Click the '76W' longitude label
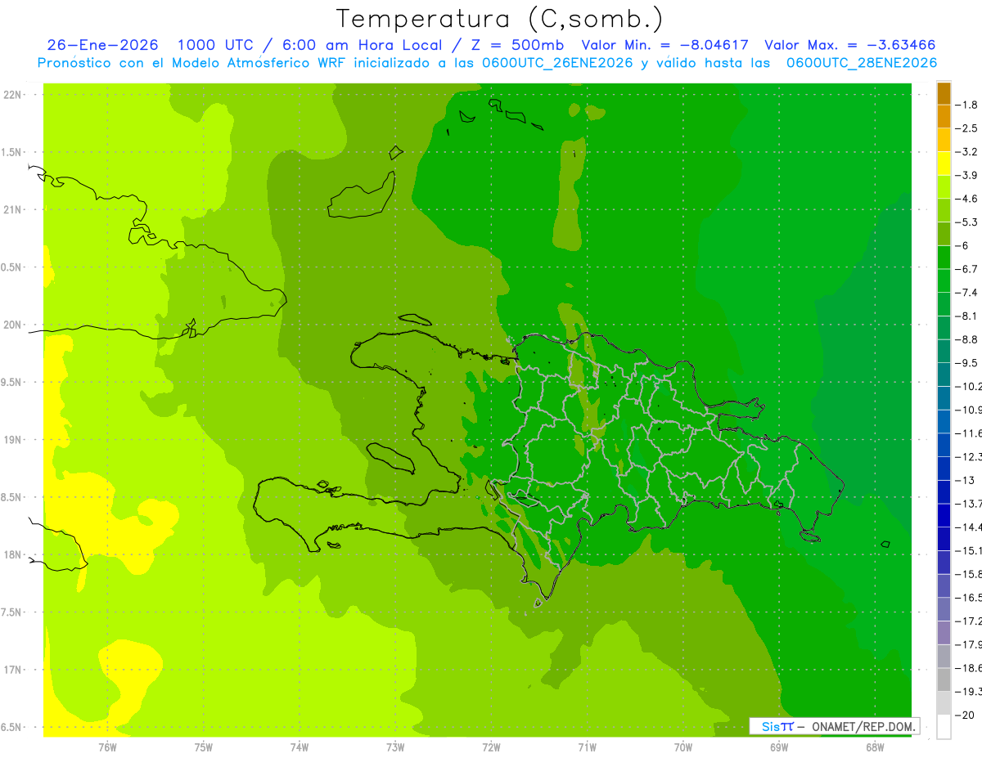Image resolution: width=982 pixels, height=758 pixels. pyautogui.click(x=107, y=747)
